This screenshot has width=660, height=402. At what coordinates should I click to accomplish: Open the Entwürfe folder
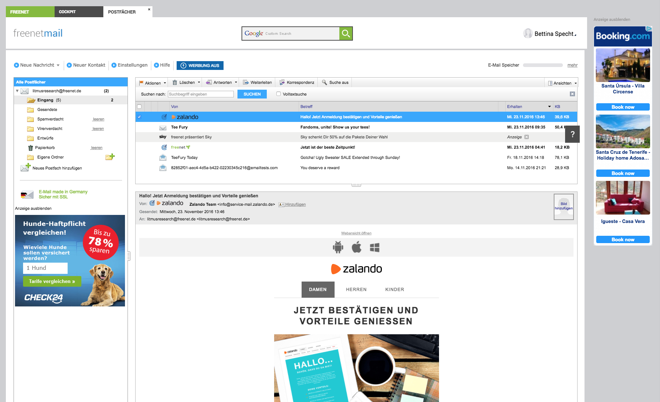pos(45,138)
